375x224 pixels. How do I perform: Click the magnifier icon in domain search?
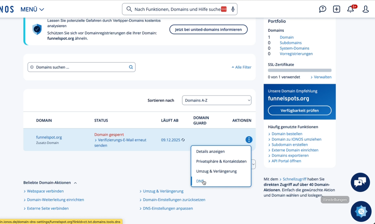[131, 67]
